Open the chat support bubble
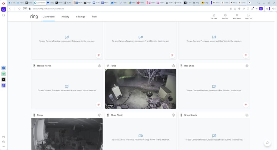This screenshot has height=150, width=277. (267, 143)
